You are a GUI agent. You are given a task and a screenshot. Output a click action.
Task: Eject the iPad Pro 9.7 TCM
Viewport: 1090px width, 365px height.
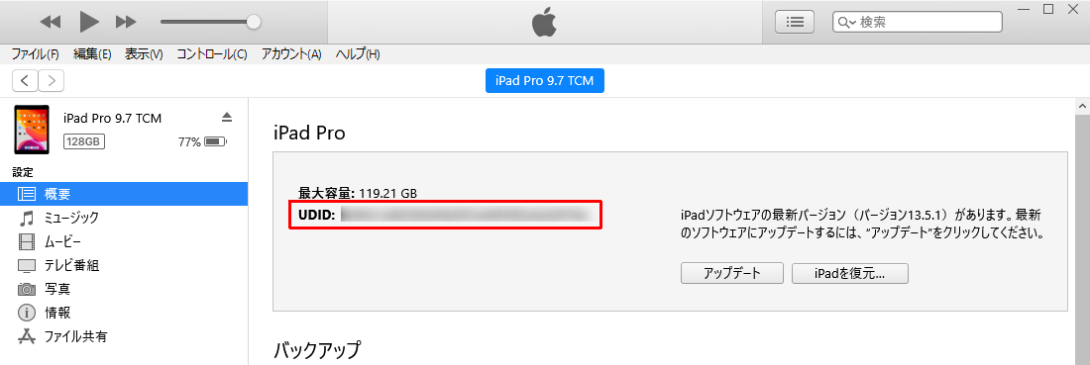[x=227, y=117]
